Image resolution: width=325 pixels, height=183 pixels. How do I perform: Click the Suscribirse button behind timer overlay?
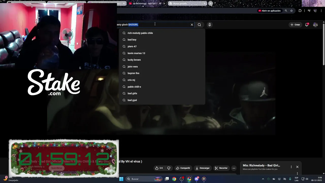click(57, 168)
